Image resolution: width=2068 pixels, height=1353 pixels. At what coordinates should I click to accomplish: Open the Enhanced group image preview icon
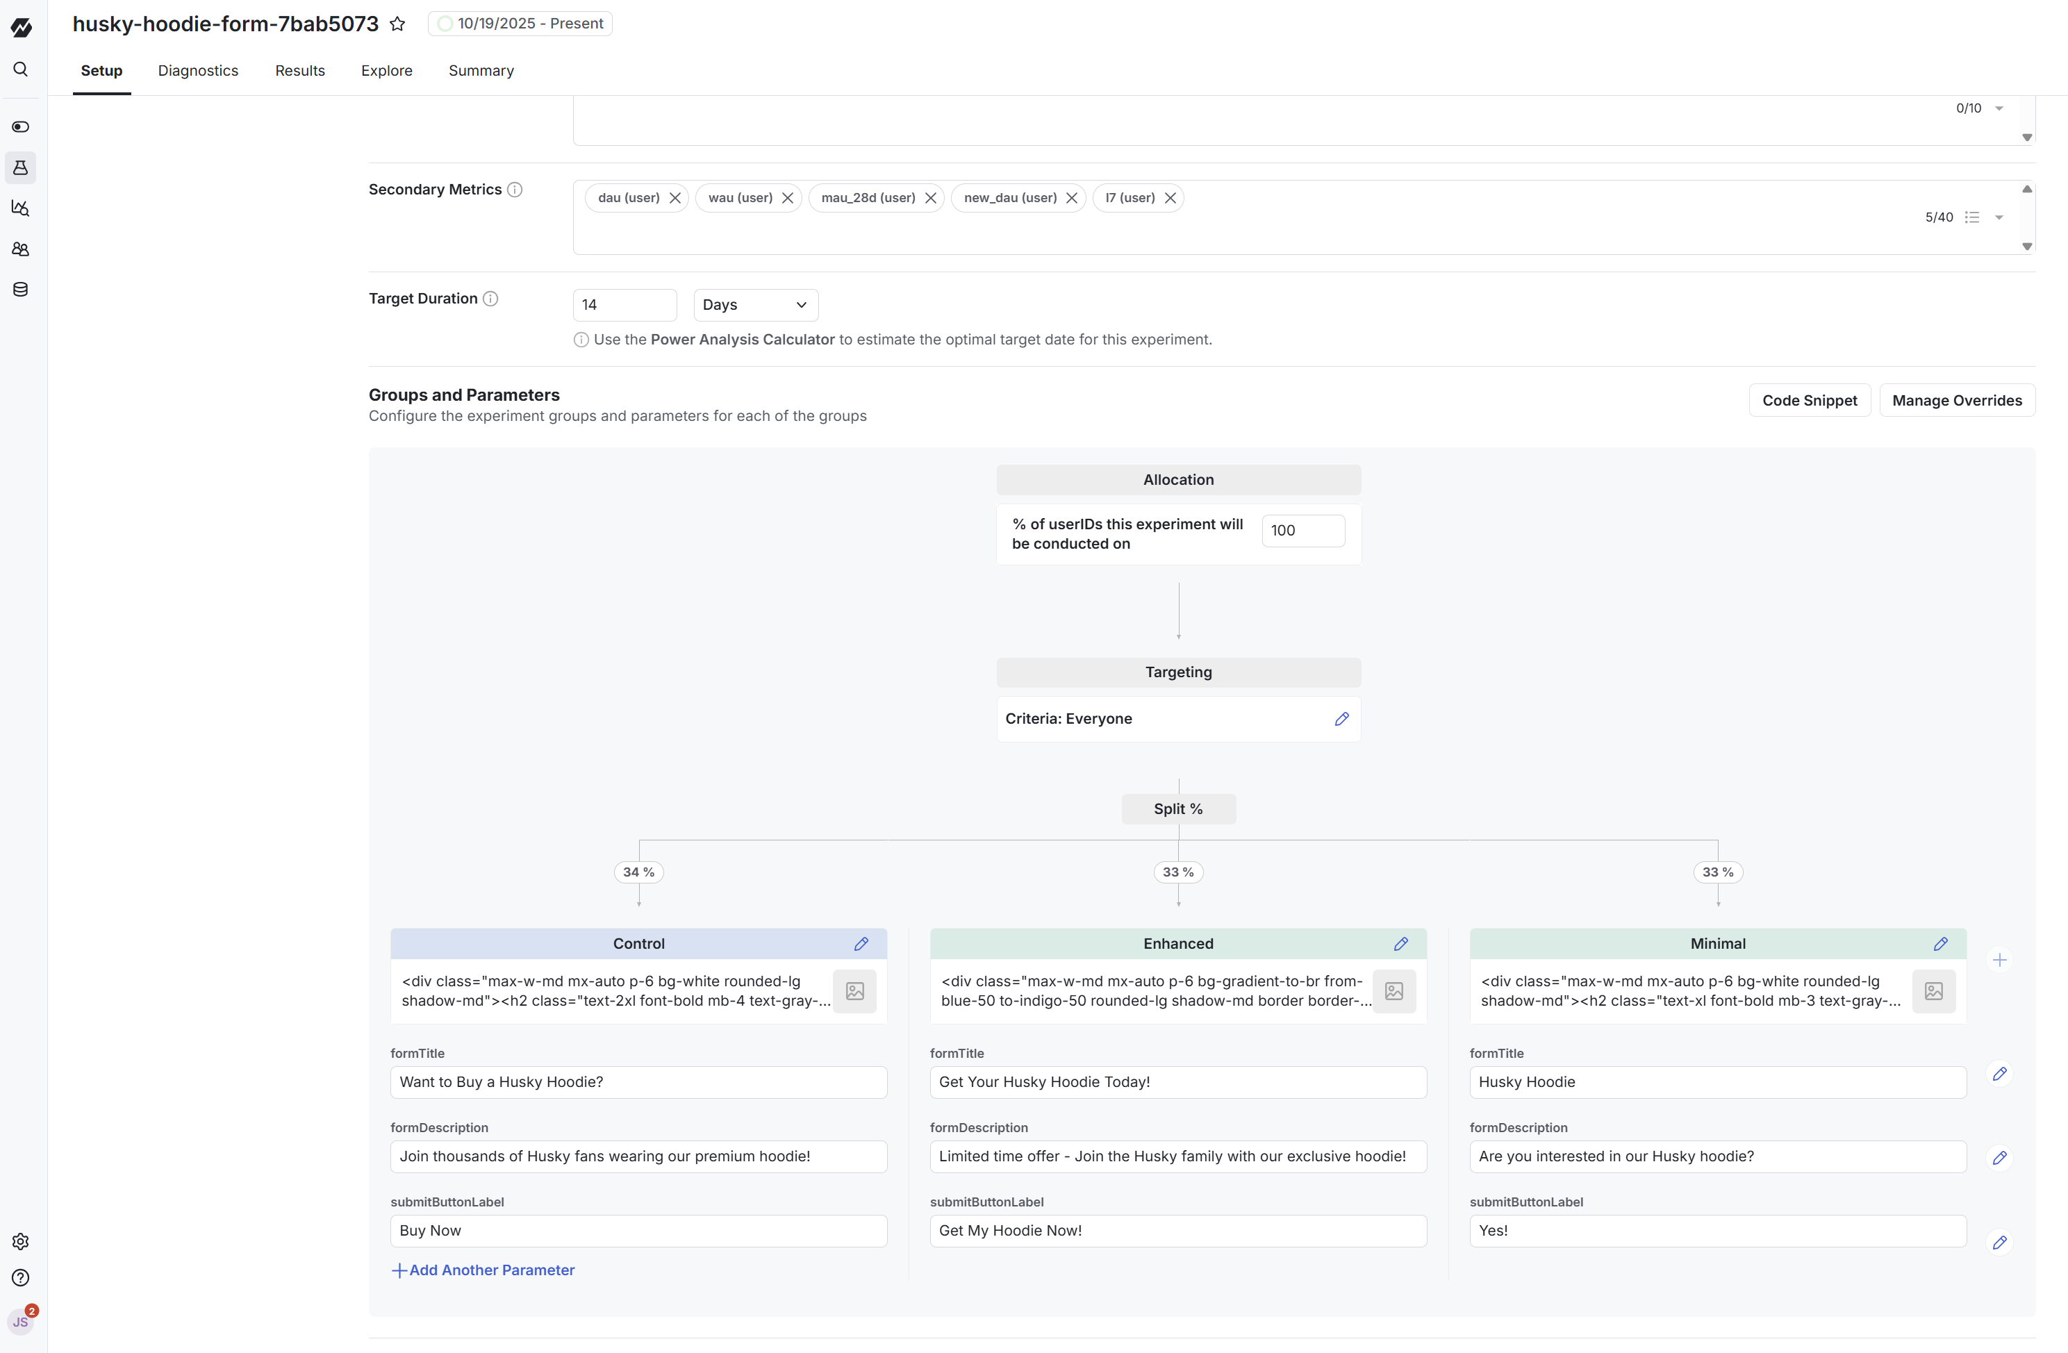(x=1393, y=990)
